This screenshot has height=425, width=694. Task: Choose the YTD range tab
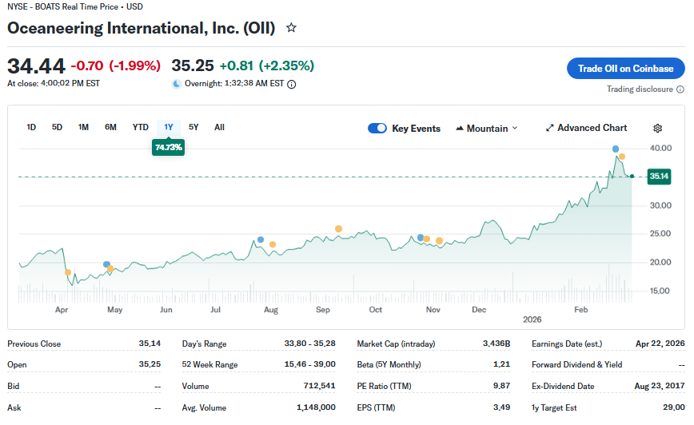point(140,127)
